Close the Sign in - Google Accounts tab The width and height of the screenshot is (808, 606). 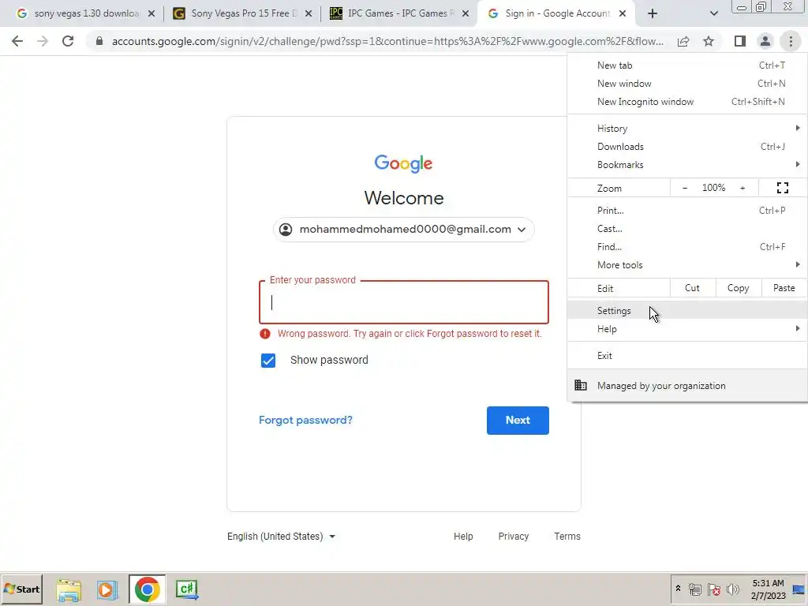pos(623,13)
